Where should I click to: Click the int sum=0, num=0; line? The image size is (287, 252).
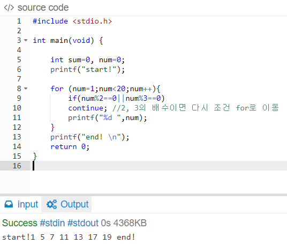click(x=88, y=60)
